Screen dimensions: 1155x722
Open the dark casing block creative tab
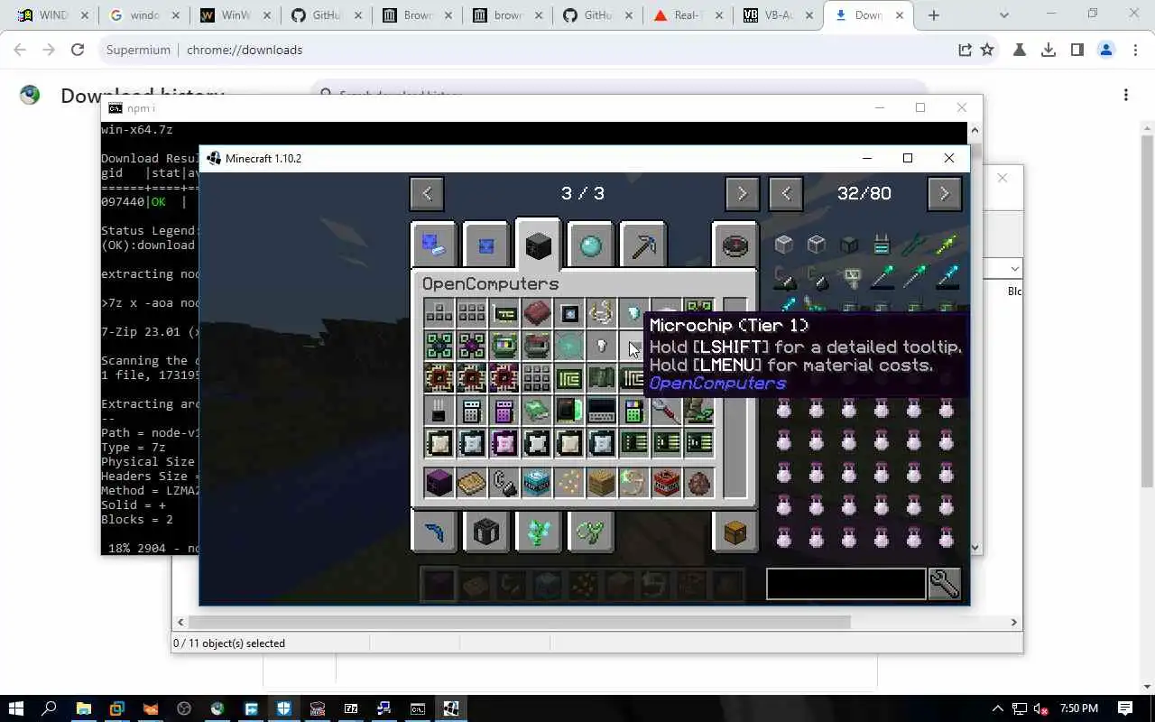click(486, 532)
